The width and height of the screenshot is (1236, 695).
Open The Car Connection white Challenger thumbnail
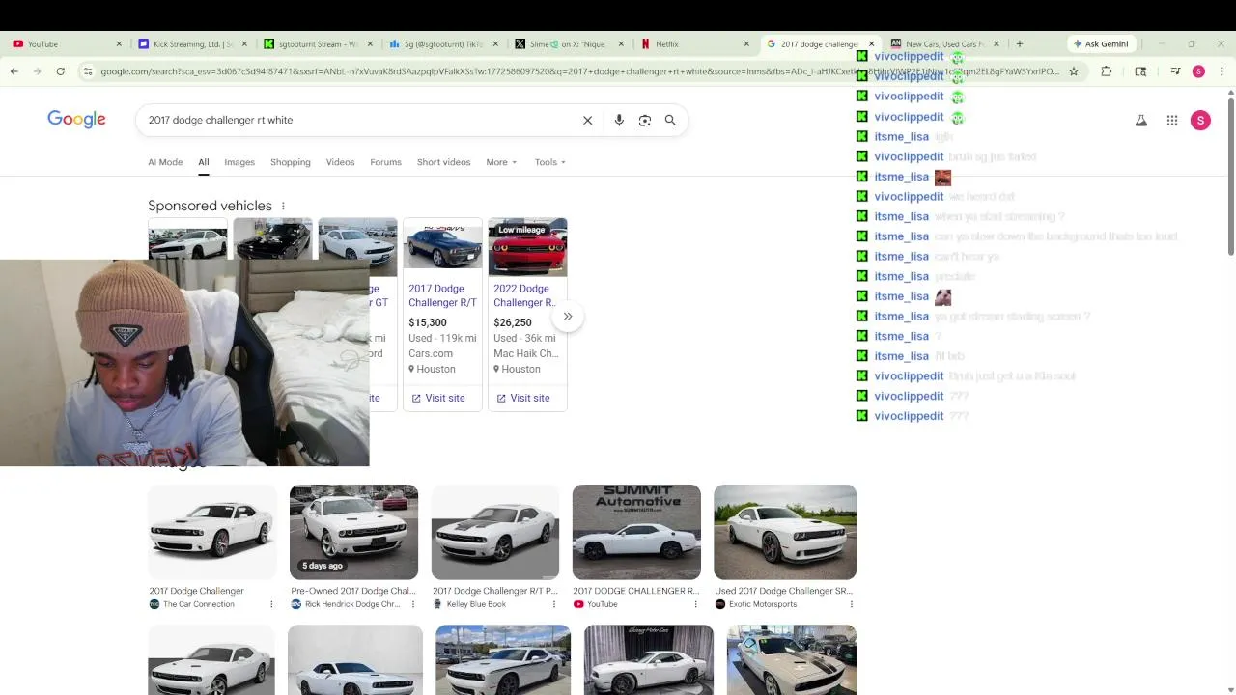(x=212, y=532)
